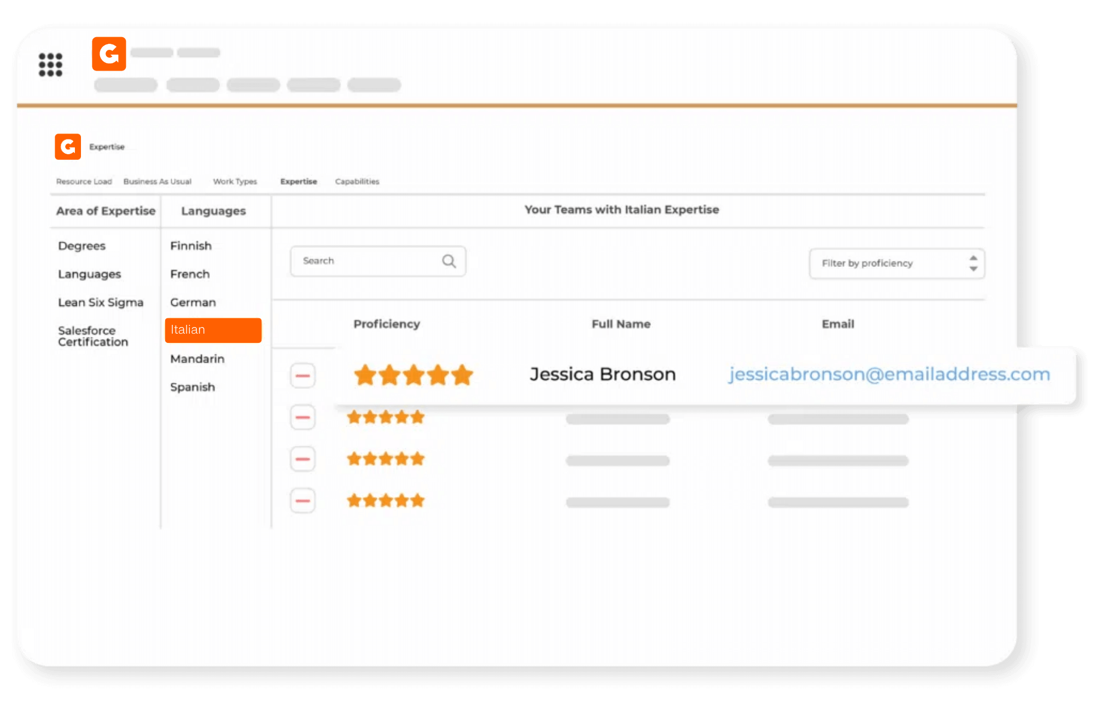The width and height of the screenshot is (1094, 711).
Task: Click Jessica Bronson's five-star proficiency rating
Action: point(413,375)
